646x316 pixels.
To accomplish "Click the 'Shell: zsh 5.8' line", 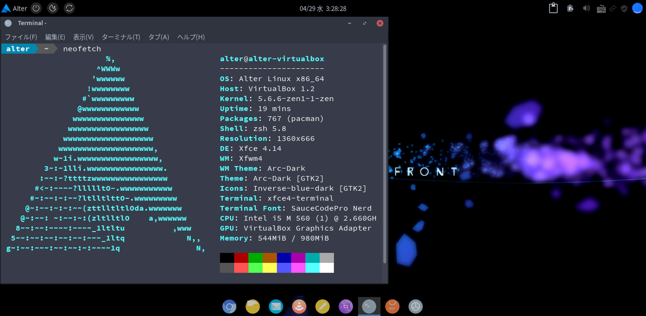I will tap(253, 128).
